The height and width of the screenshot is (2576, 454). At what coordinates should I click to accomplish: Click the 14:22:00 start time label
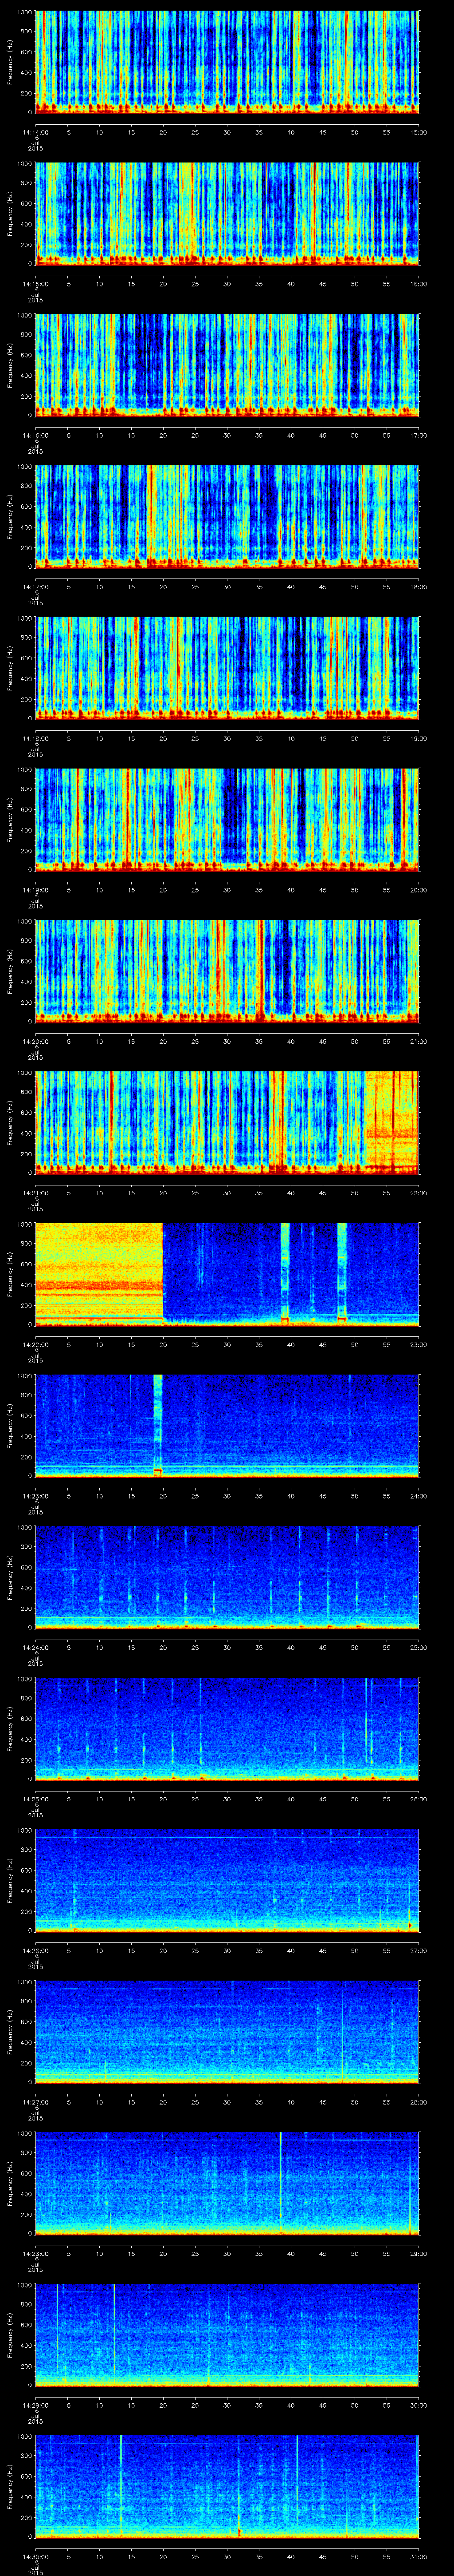coord(35,1344)
